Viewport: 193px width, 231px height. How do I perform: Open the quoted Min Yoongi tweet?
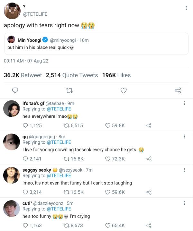96,44
